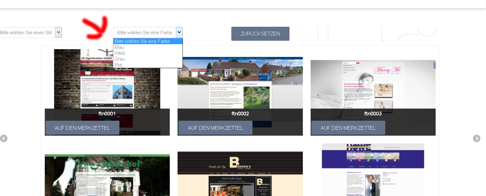Screen dimensions: 486x196
Task: Choose 'Weiß' from the color list
Action: (148, 53)
